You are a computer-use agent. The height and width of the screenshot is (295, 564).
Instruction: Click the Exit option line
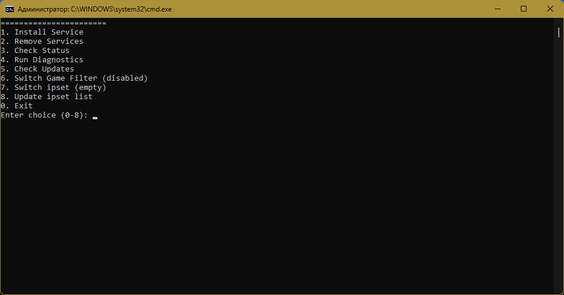pyautogui.click(x=17, y=106)
